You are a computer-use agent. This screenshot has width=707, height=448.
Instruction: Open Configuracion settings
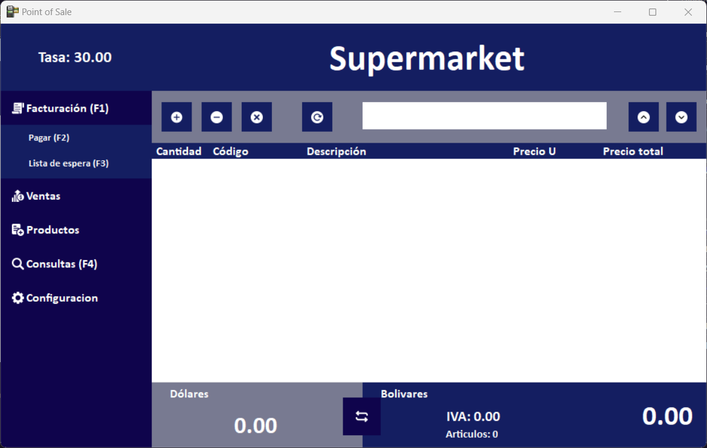coord(62,298)
